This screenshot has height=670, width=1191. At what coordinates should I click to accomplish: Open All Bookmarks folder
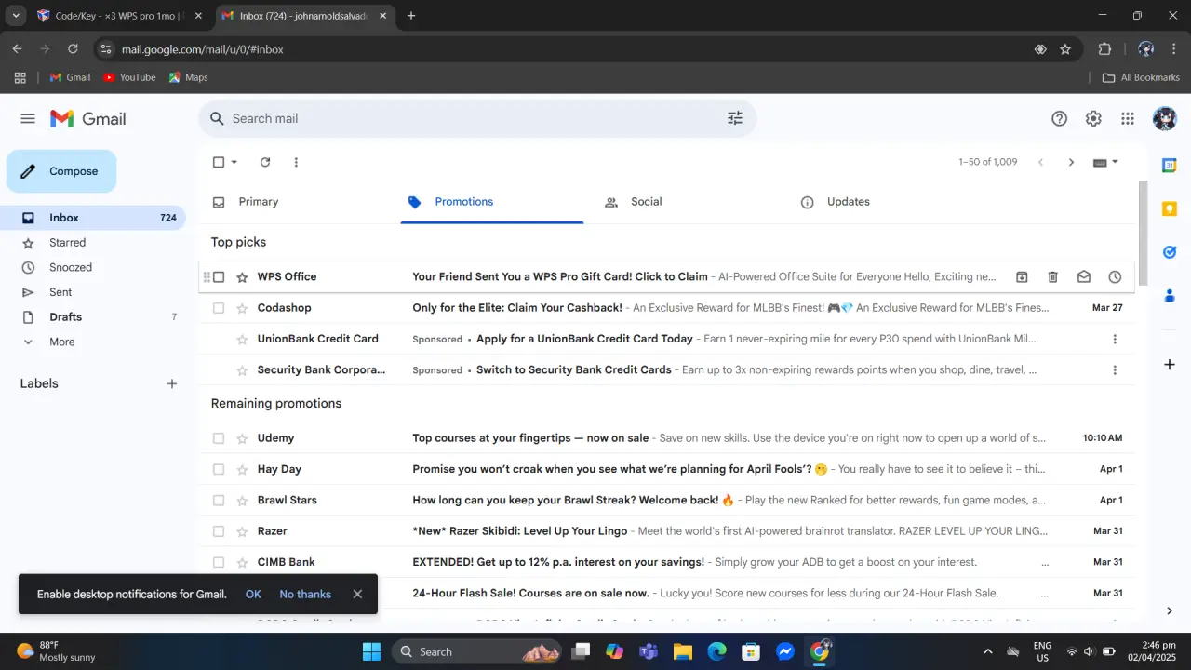tap(1141, 77)
